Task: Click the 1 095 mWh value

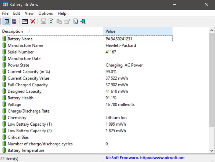Action: coord(116,124)
